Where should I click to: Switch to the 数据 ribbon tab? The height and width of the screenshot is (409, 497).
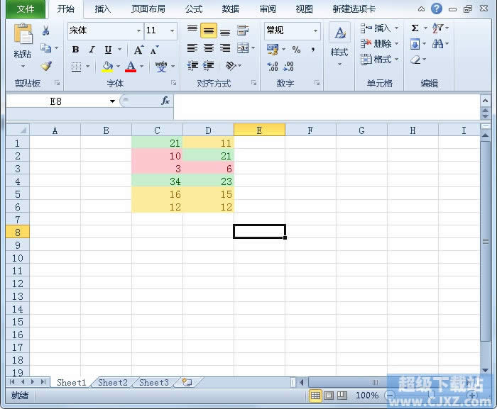[231, 9]
